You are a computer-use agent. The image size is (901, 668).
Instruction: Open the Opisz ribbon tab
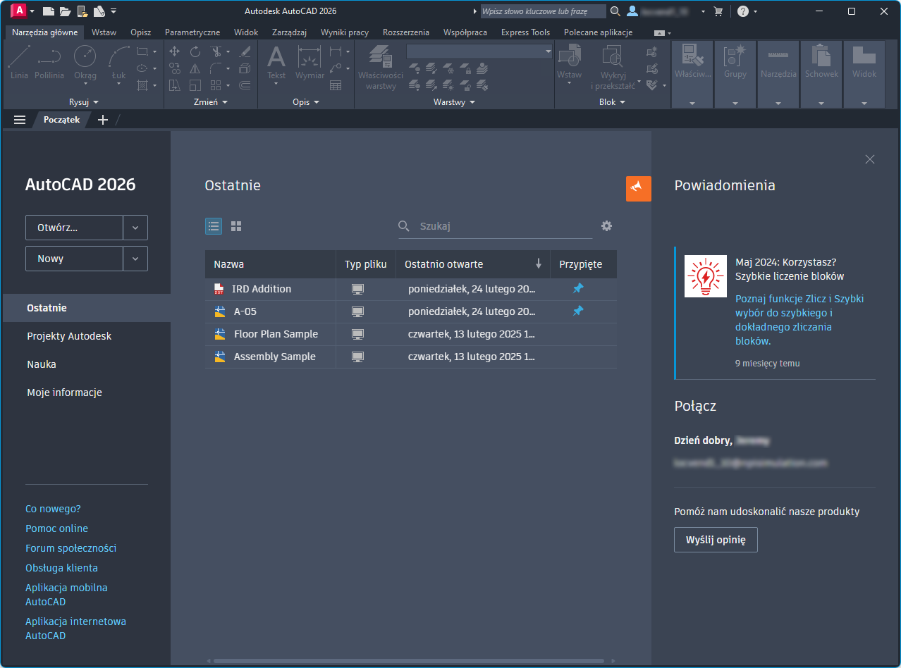coord(141,32)
